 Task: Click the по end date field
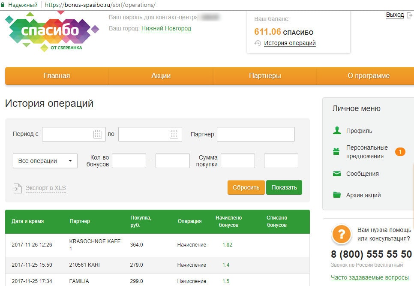tap(150, 134)
